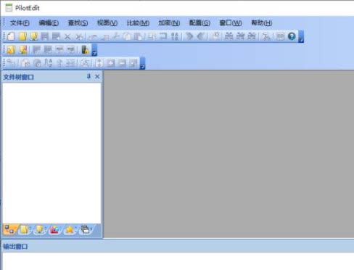Click the Replace icon left of hex mode
The width and height of the screenshot is (354, 270).
266,36
